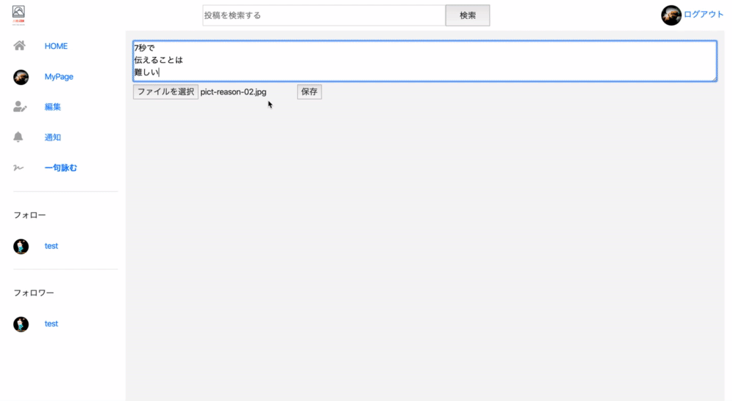The image size is (732, 401).
Task: Click ファイルを選択 button
Action: tap(165, 91)
